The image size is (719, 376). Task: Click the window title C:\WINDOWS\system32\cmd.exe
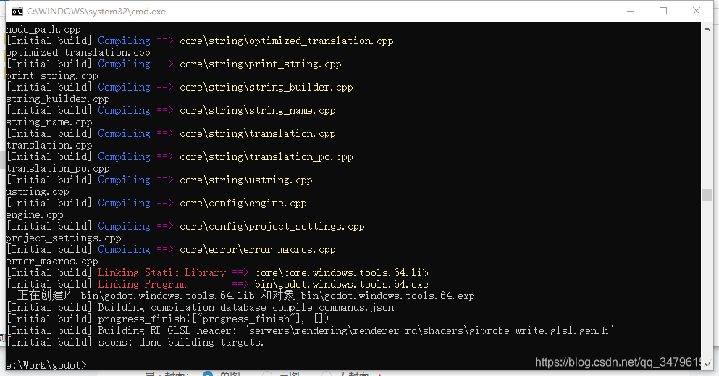(x=96, y=12)
